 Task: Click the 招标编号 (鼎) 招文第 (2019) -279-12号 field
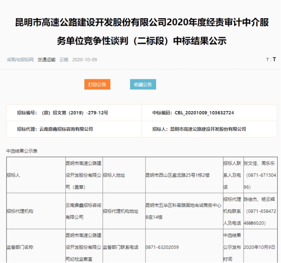click(x=62, y=113)
